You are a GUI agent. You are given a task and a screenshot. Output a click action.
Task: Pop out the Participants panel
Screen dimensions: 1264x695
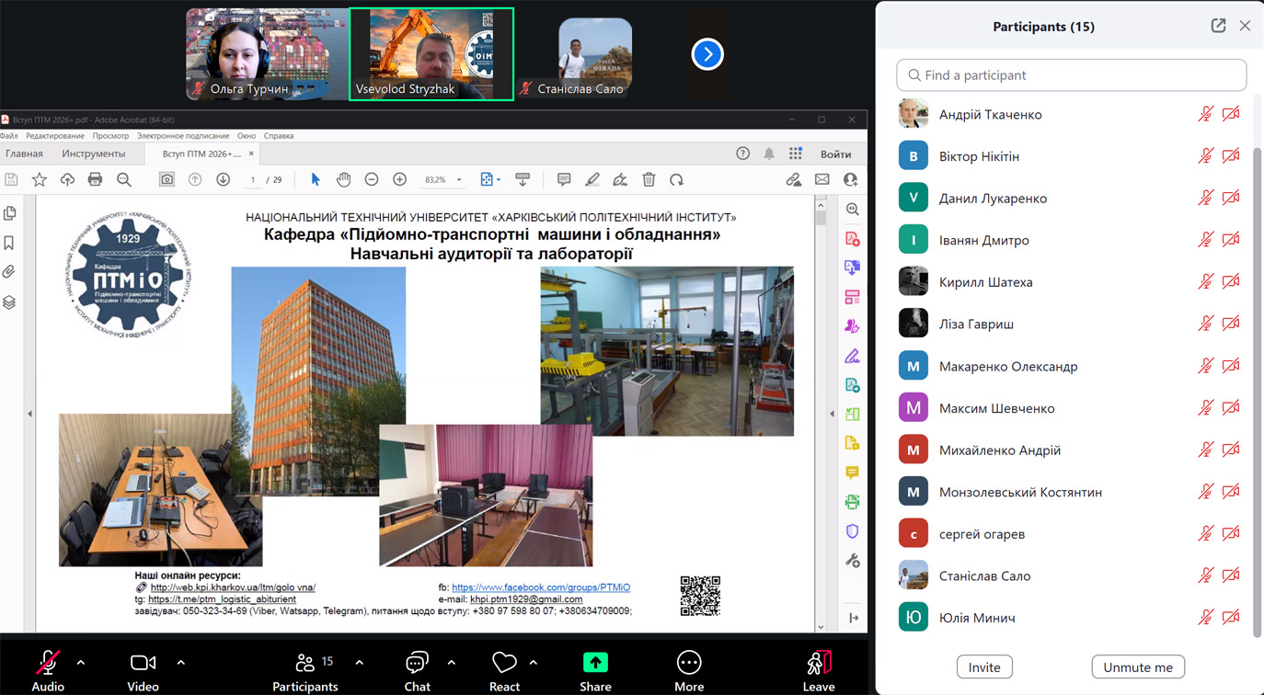(x=1218, y=26)
